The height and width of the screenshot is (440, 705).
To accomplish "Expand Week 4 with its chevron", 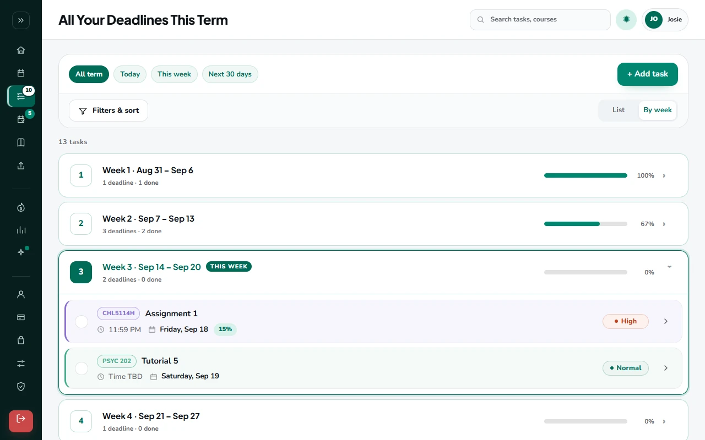I will 664,422.
